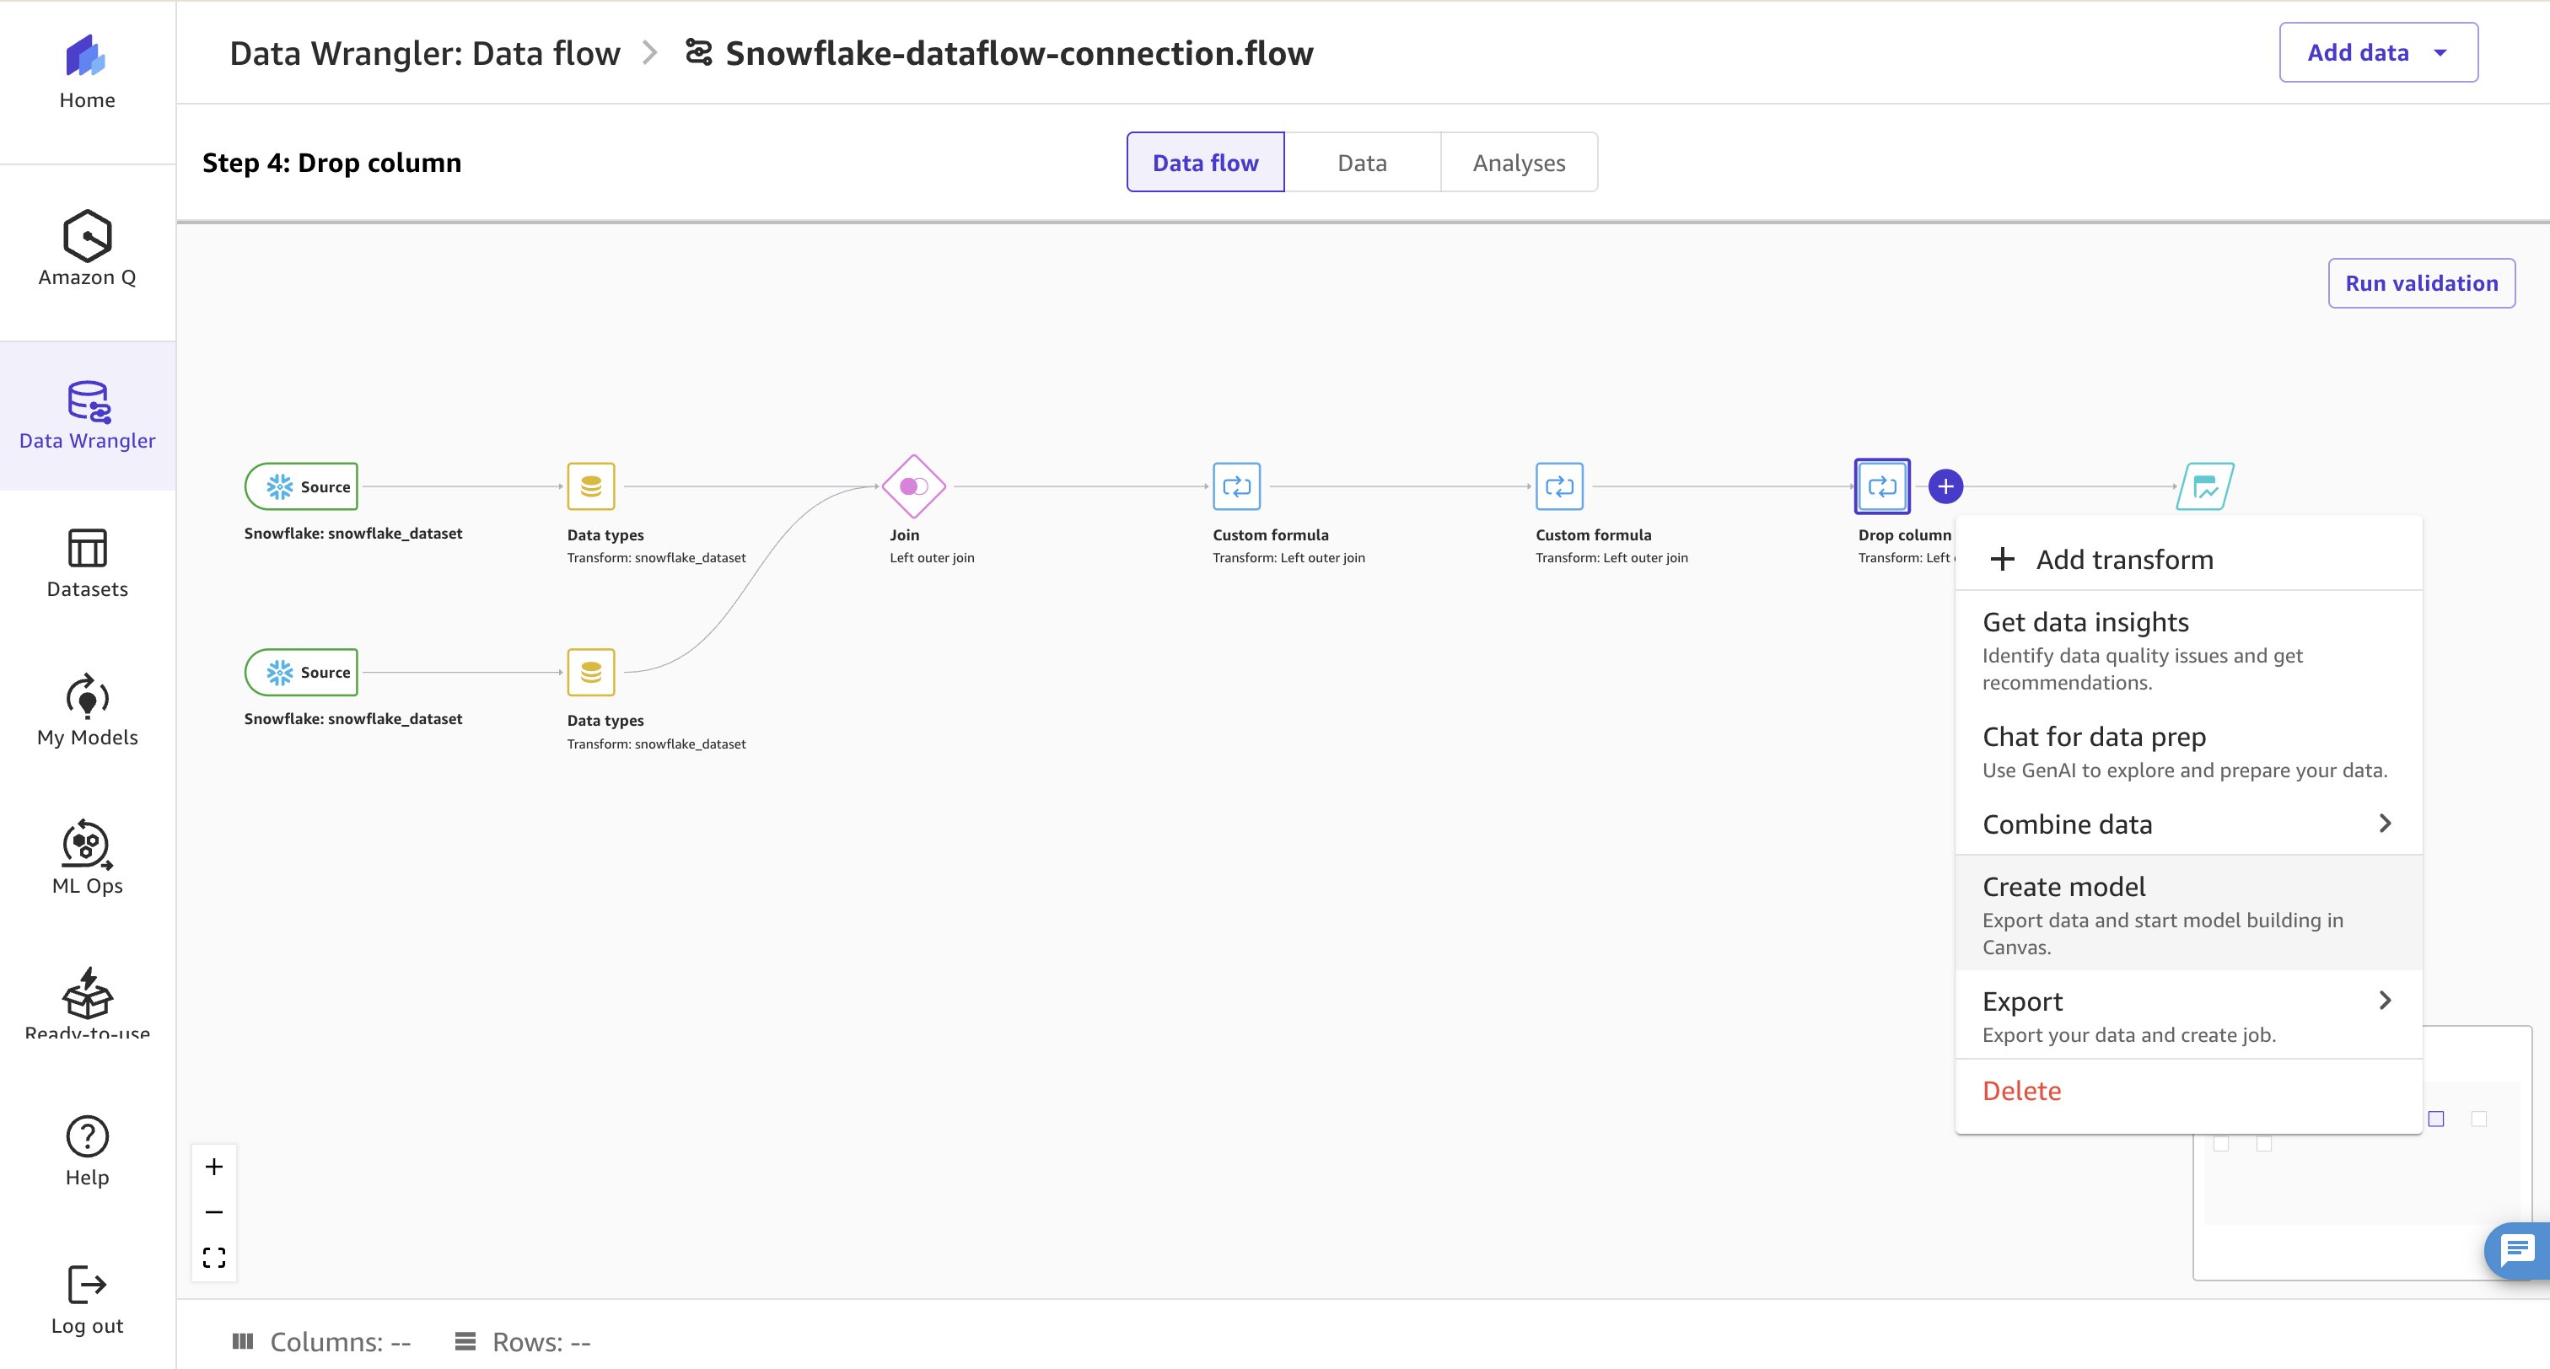
Task: Click the Rows count in status bar
Action: [x=523, y=1341]
